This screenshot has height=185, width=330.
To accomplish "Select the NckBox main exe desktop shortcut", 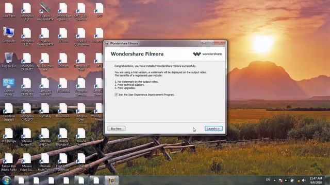I will coord(45,62).
